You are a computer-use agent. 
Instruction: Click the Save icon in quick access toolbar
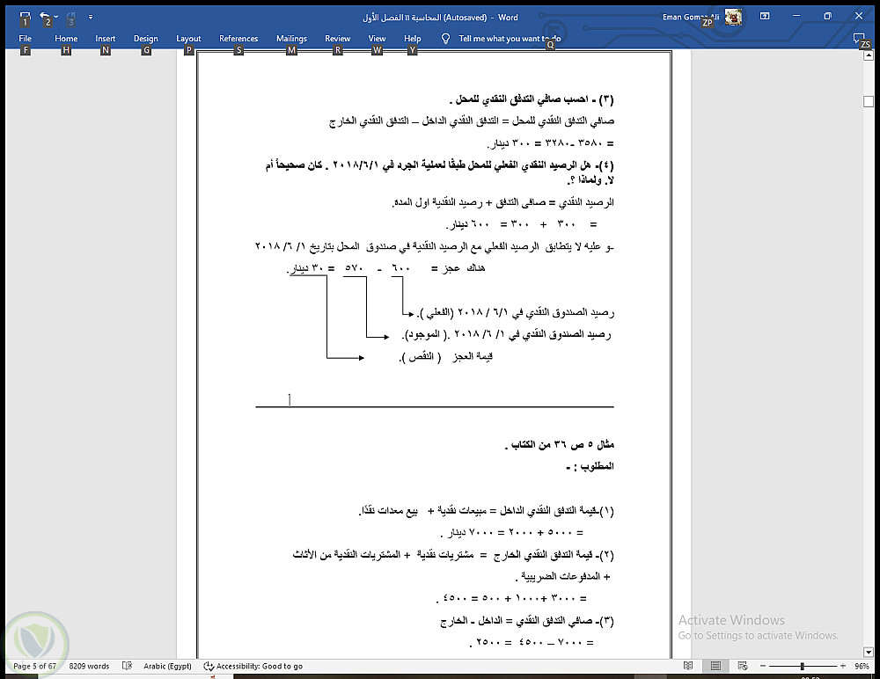pos(25,17)
